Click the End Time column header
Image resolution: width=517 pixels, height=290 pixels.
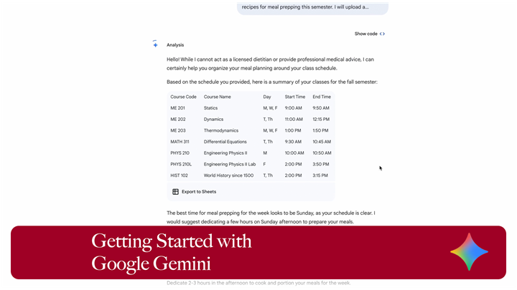(322, 97)
